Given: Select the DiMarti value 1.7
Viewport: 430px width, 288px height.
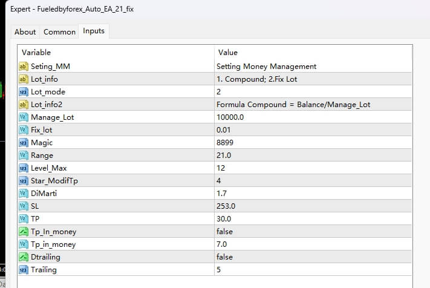Looking at the screenshot, I should point(221,194).
